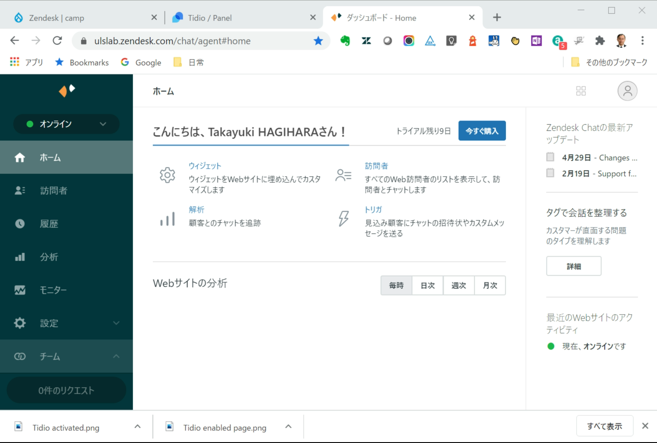Image resolution: width=657 pixels, height=443 pixels.
Task: Select the 毎時 hourly toggle
Action: pyautogui.click(x=396, y=285)
